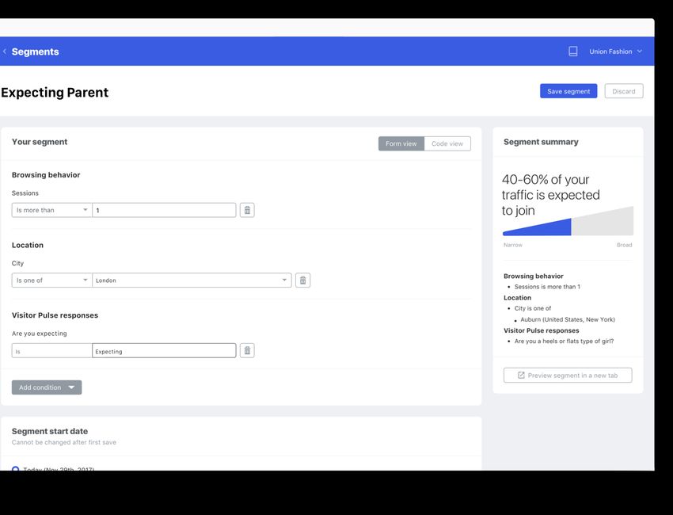Remove the Are you expecting condition
Screen dimensions: 673x515
(x=247, y=350)
